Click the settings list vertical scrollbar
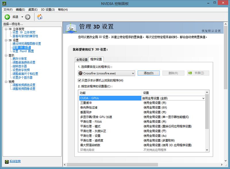 pyautogui.click(x=207, y=115)
